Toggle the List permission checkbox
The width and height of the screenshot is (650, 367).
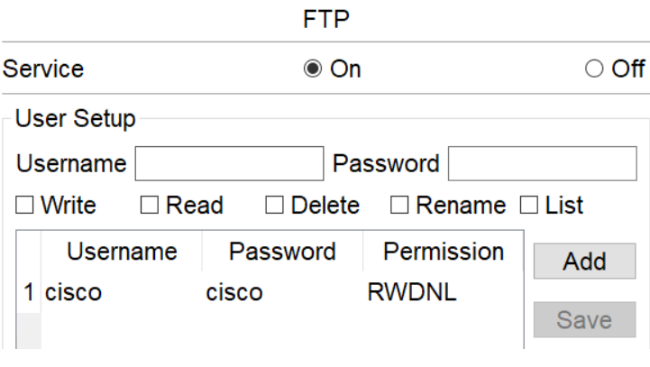click(528, 206)
